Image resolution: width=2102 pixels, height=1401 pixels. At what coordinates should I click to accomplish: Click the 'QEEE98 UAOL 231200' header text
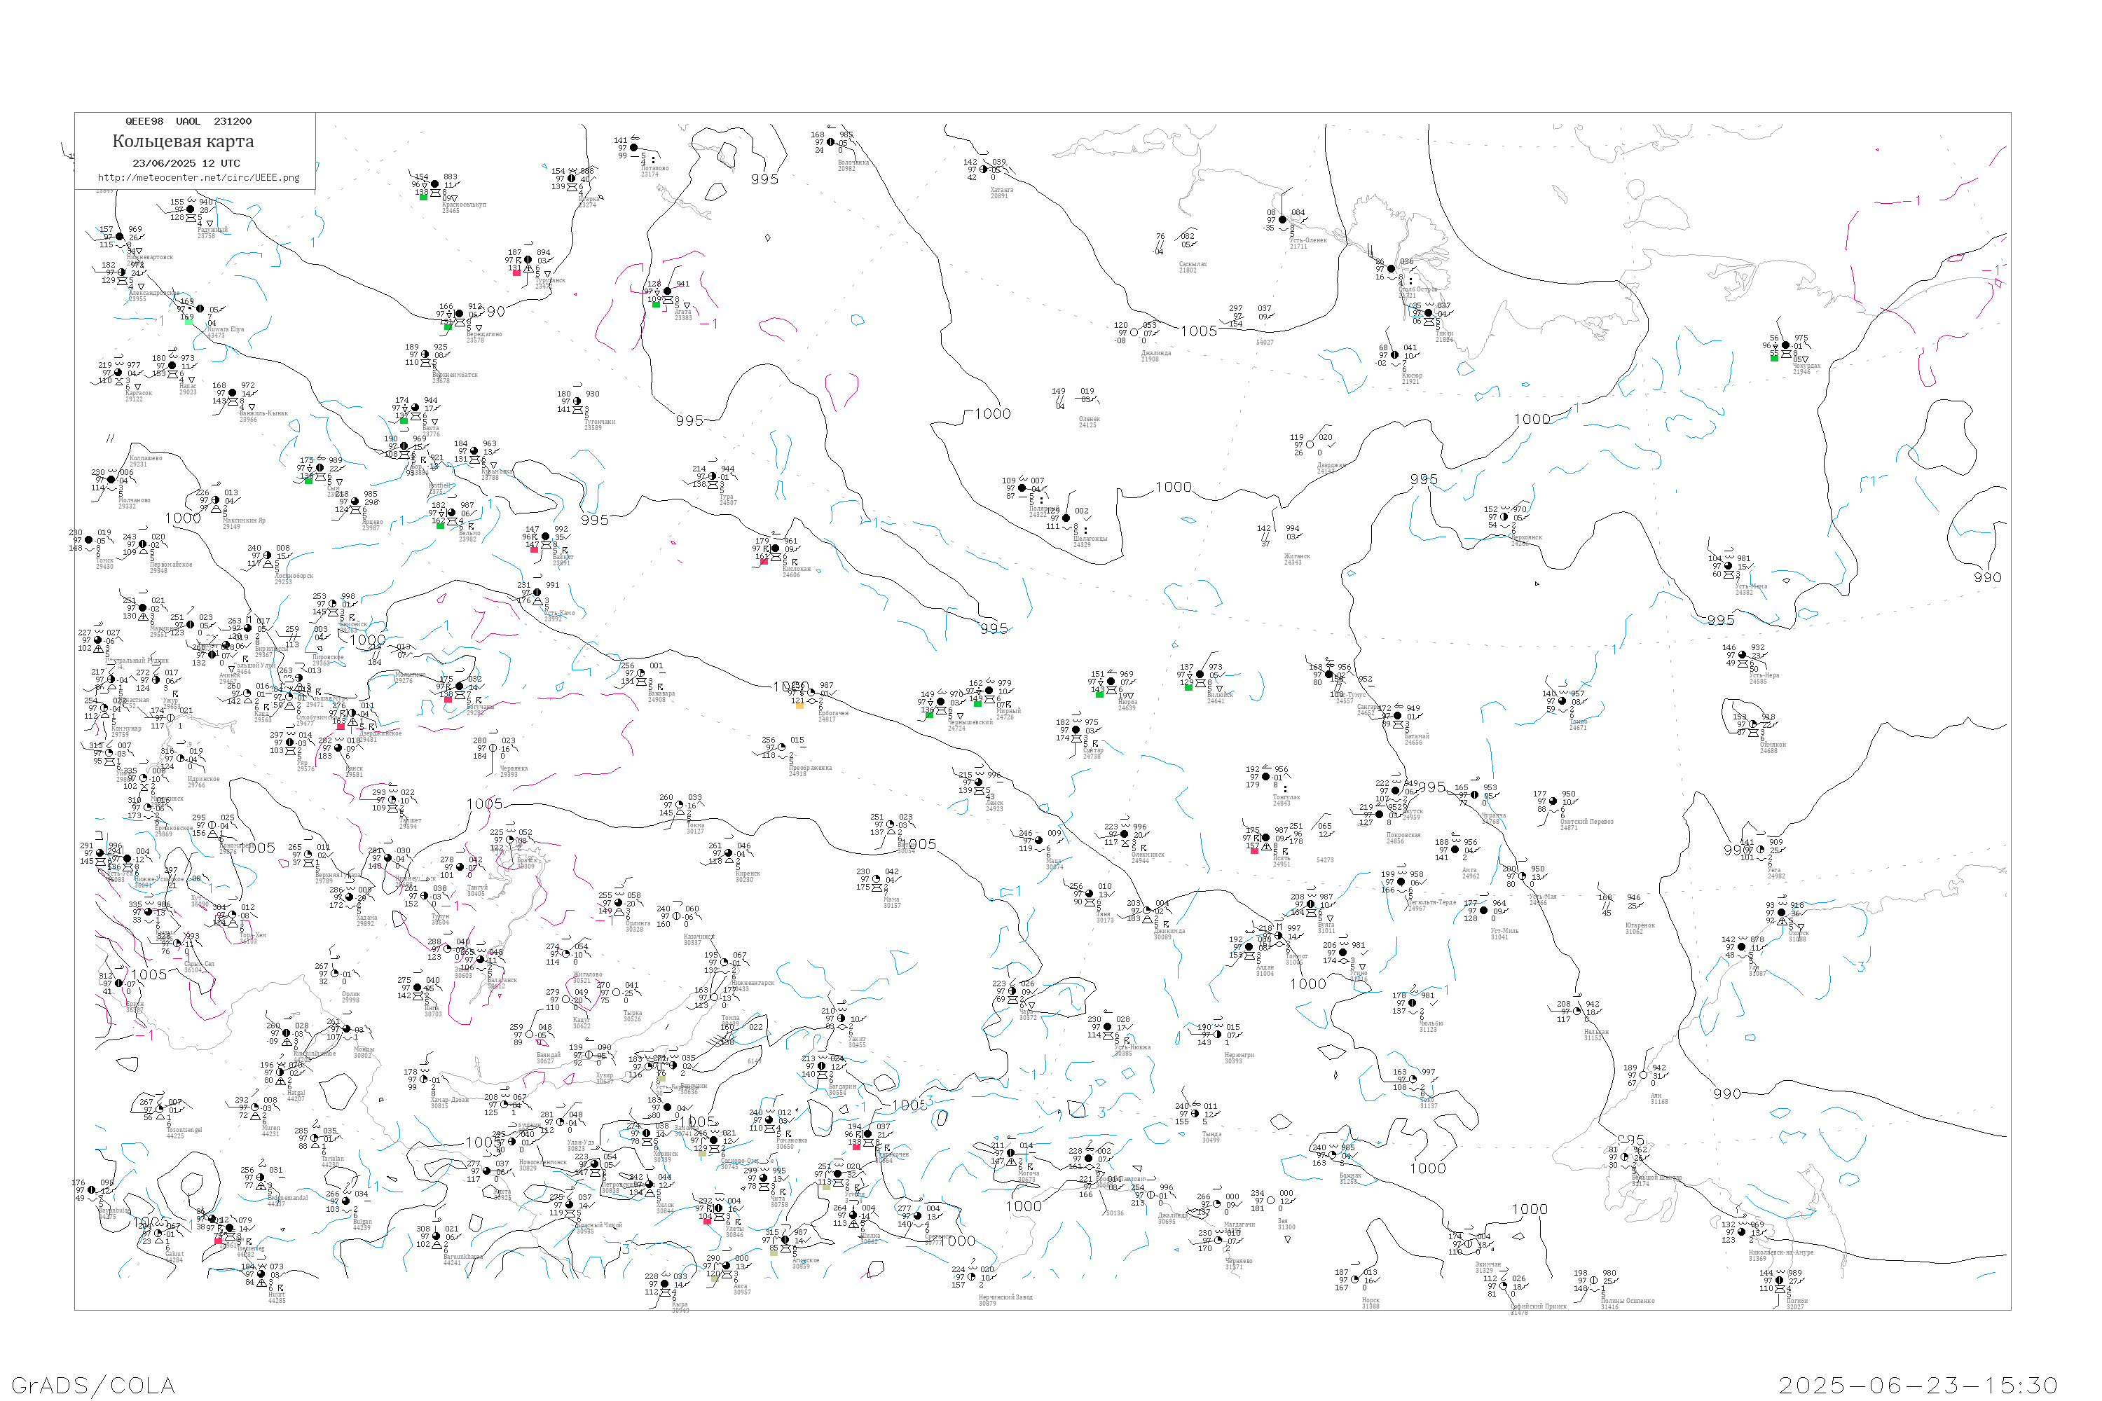(x=188, y=121)
